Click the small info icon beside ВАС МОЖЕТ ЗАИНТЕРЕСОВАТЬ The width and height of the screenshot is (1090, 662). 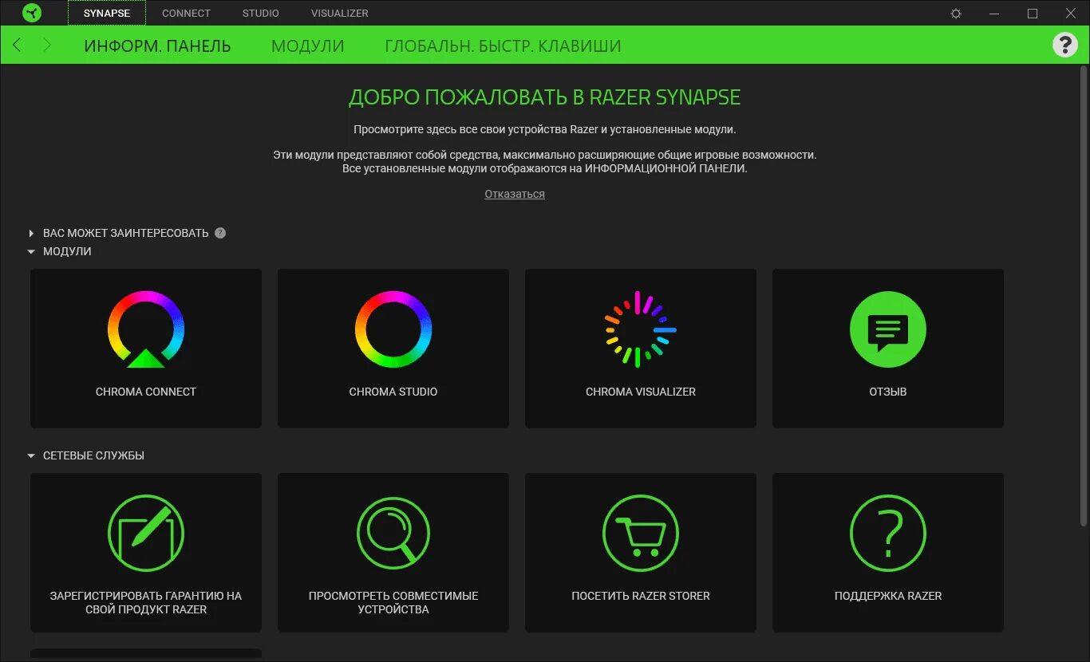(x=220, y=233)
